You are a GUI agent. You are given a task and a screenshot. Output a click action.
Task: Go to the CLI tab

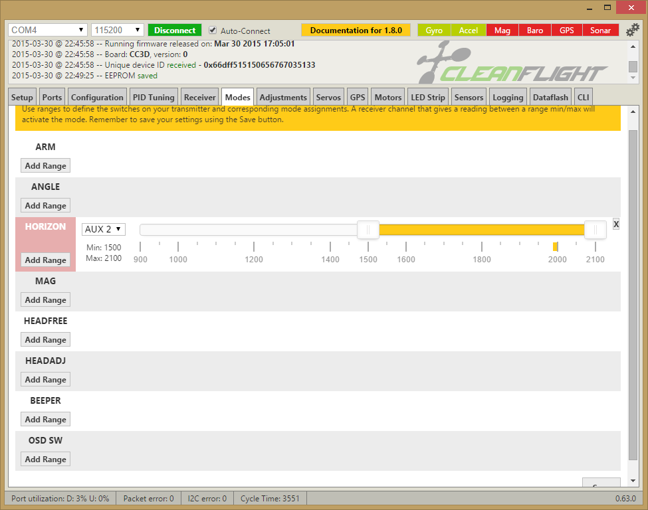point(582,97)
